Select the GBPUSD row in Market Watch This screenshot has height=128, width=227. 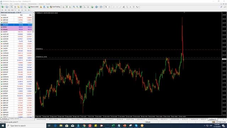[x=16, y=20]
